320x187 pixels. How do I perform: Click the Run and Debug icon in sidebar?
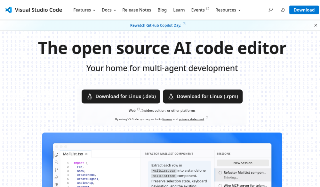click(x=57, y=177)
